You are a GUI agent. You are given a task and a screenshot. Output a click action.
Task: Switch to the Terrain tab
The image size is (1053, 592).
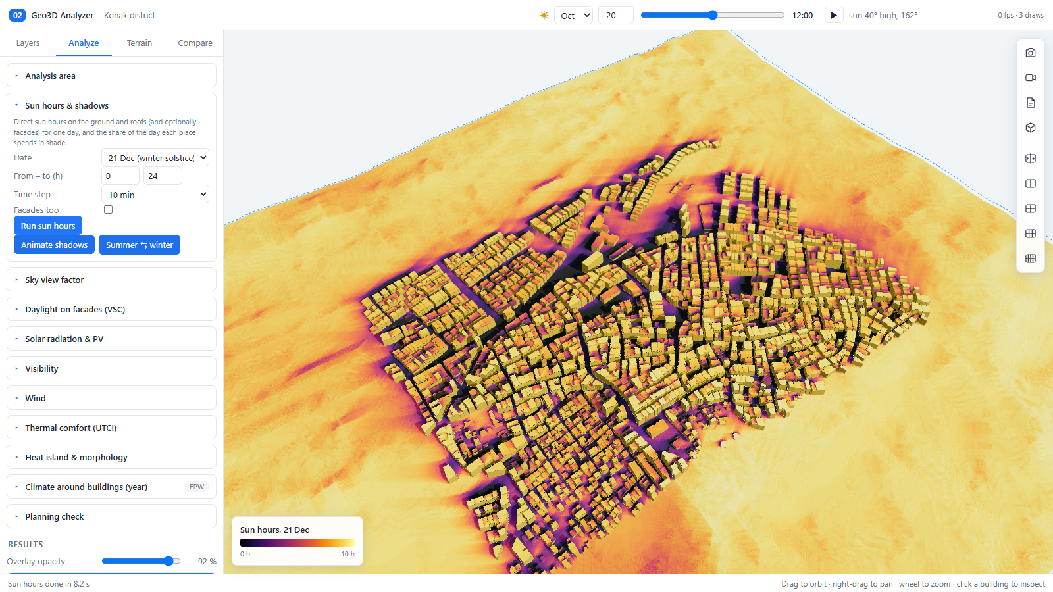[140, 43]
